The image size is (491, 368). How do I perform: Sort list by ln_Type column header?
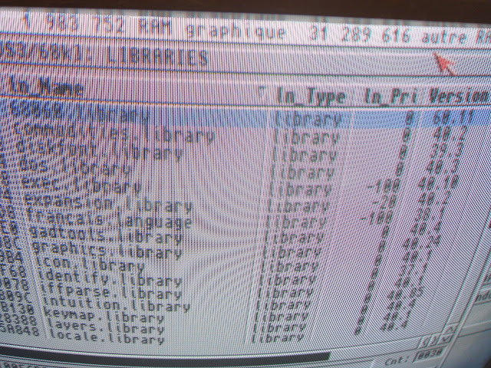point(311,97)
